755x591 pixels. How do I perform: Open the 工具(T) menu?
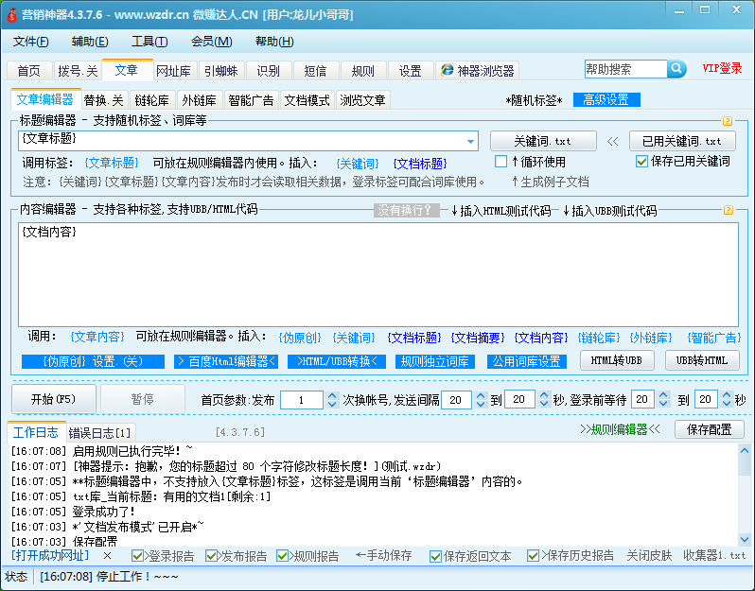point(149,42)
